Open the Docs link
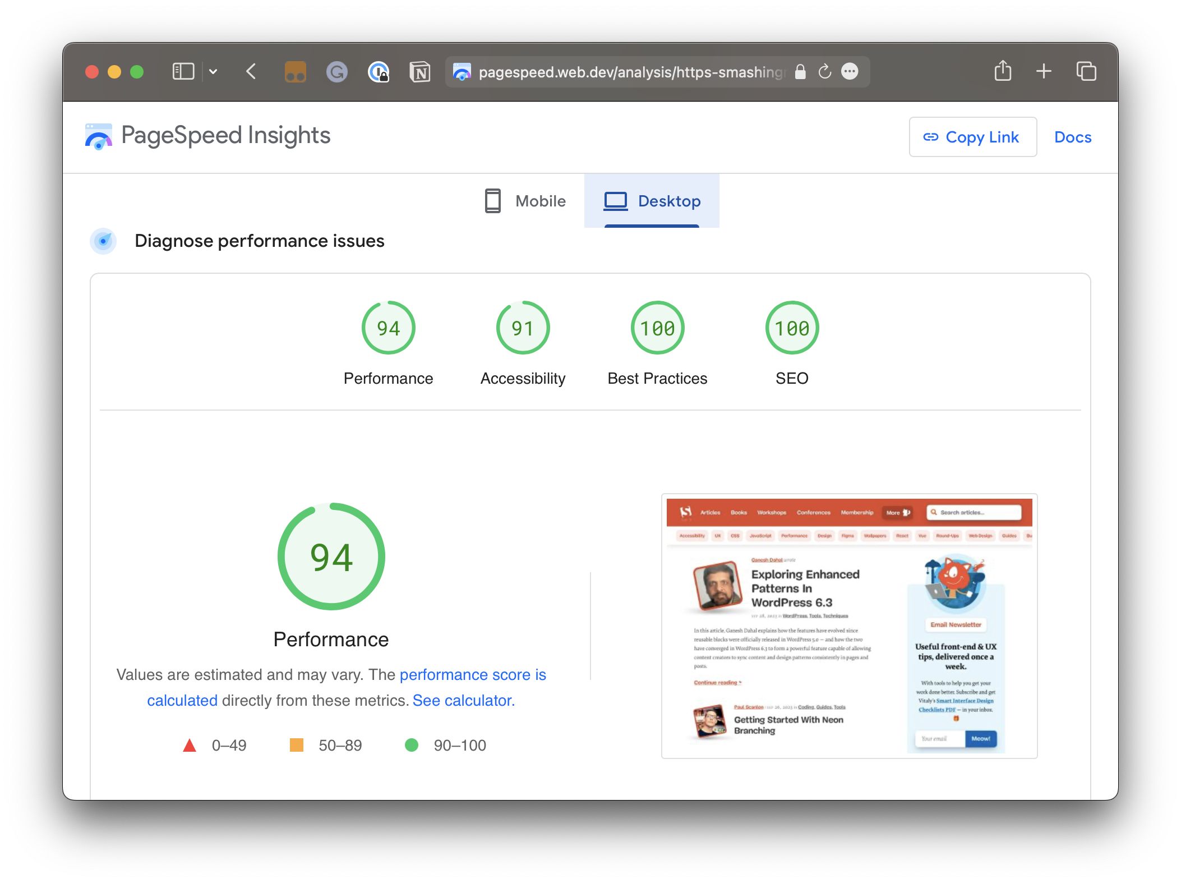This screenshot has height=883, width=1181. click(1072, 137)
